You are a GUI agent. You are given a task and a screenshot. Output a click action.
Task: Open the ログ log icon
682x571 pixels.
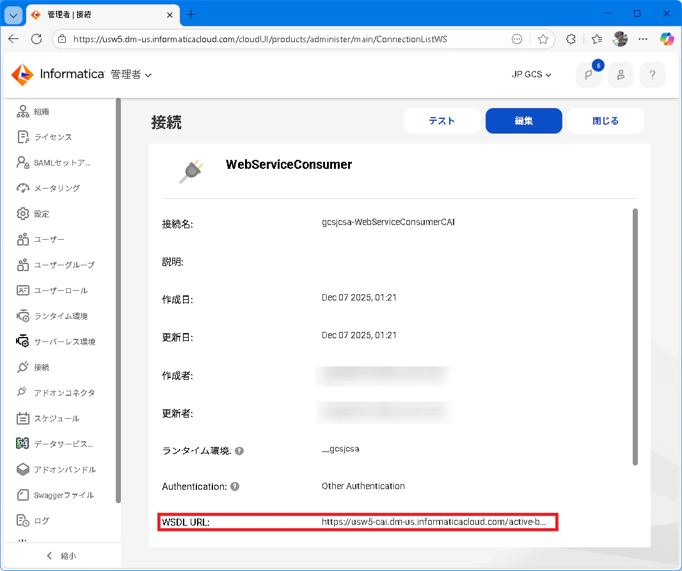tap(22, 520)
